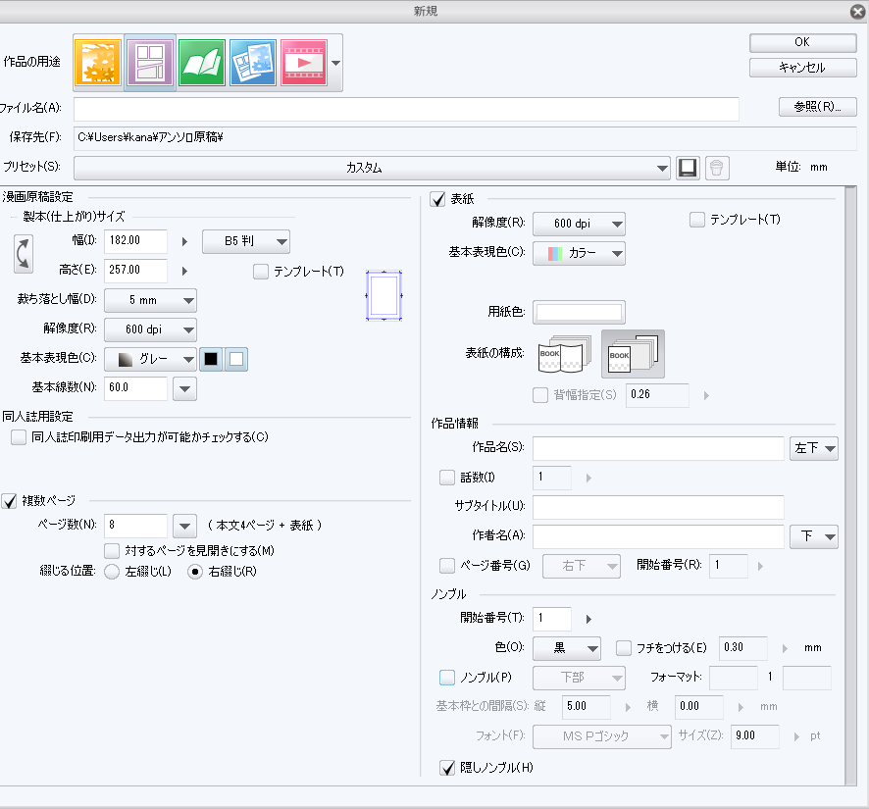Click the 保存先 path field
Image resolution: width=869 pixels, height=809 pixels.
coord(465,138)
